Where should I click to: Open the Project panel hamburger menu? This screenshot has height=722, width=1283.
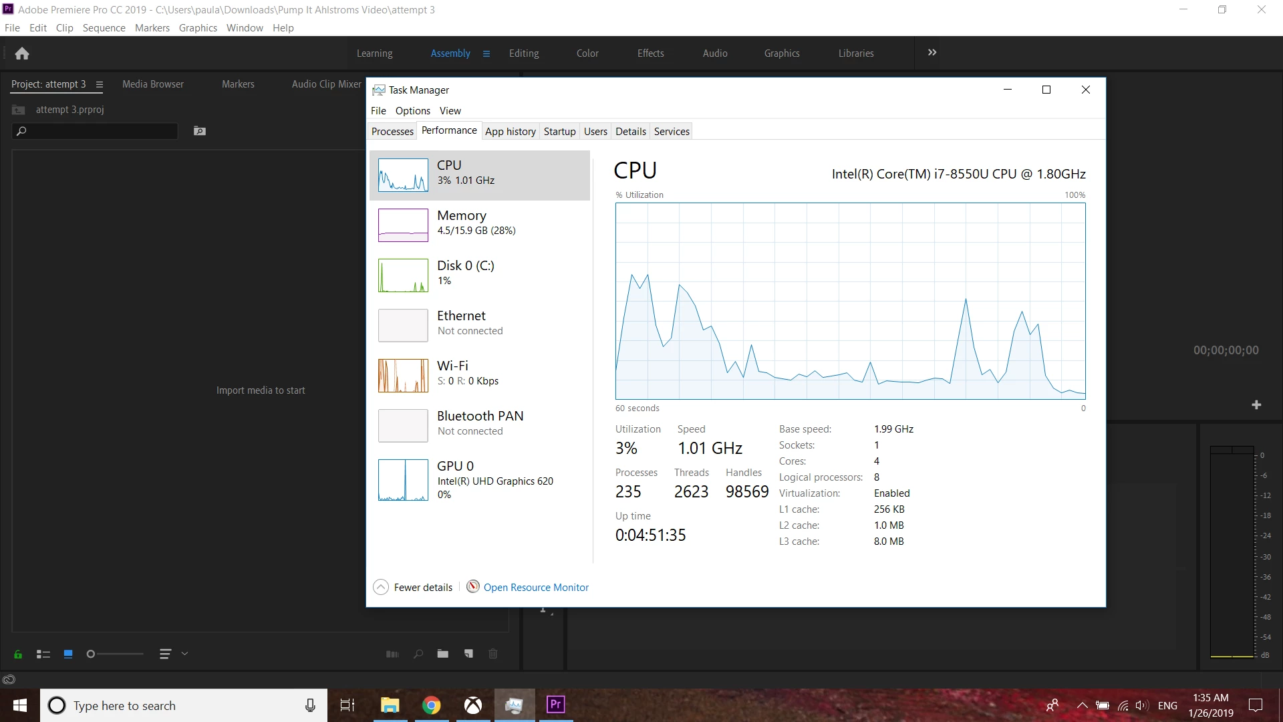pyautogui.click(x=100, y=84)
